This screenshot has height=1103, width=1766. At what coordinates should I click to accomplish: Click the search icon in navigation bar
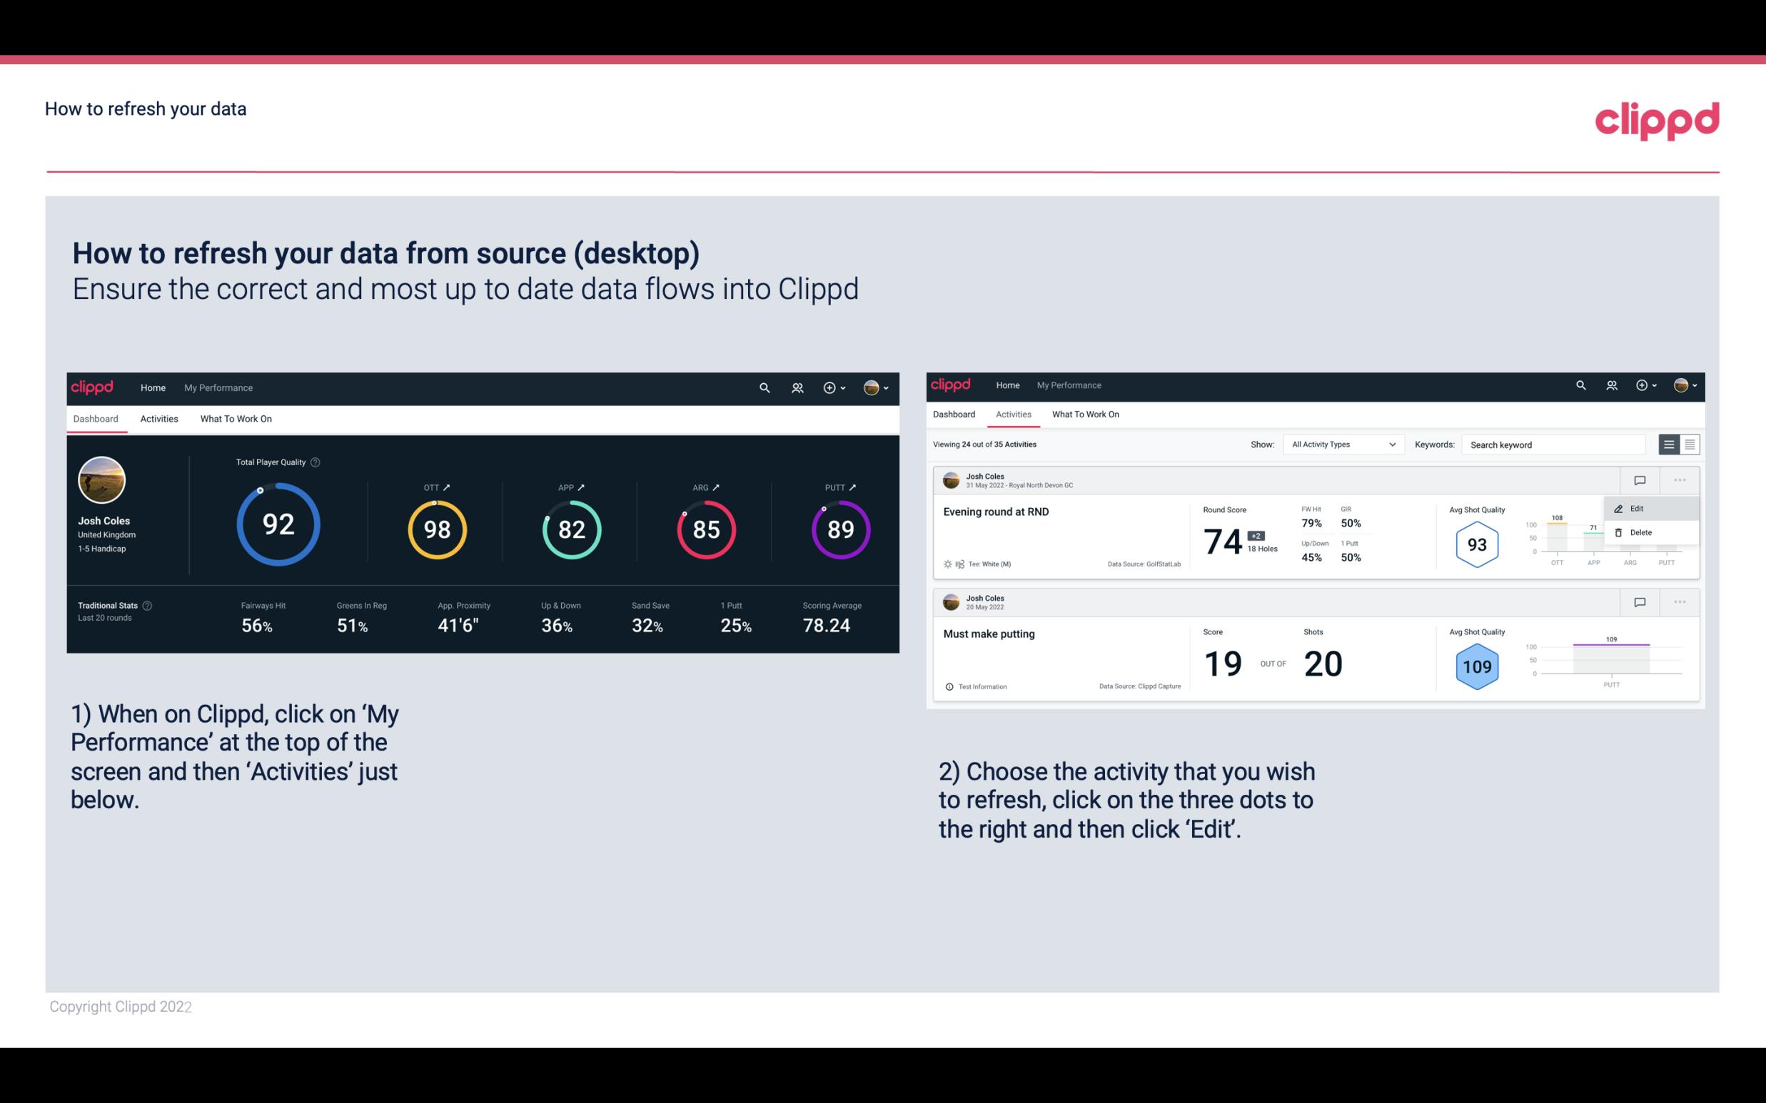point(764,387)
